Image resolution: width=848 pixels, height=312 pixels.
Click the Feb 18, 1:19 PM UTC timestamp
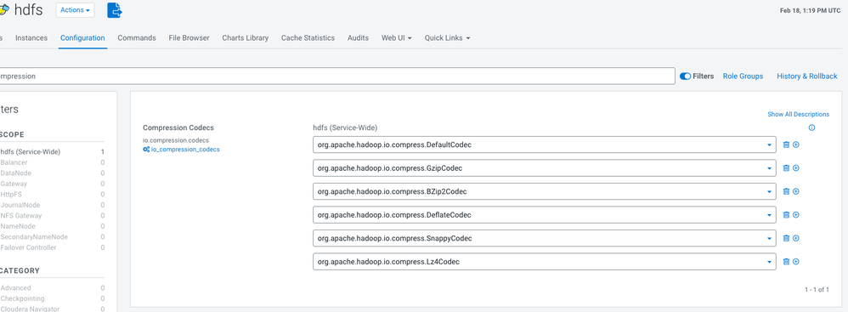pyautogui.click(x=810, y=10)
